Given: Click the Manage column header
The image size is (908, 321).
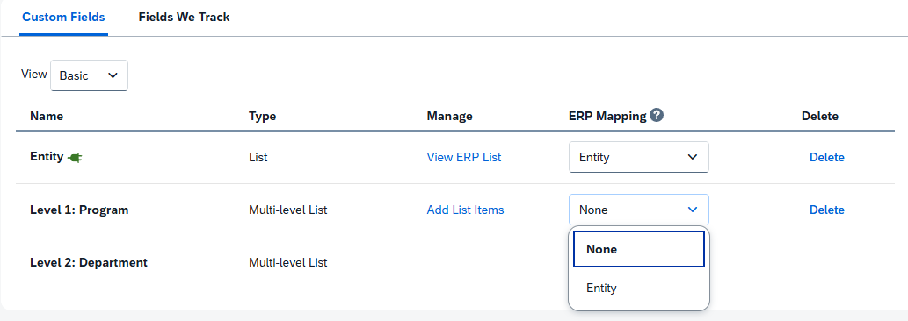Looking at the screenshot, I should click(x=449, y=116).
